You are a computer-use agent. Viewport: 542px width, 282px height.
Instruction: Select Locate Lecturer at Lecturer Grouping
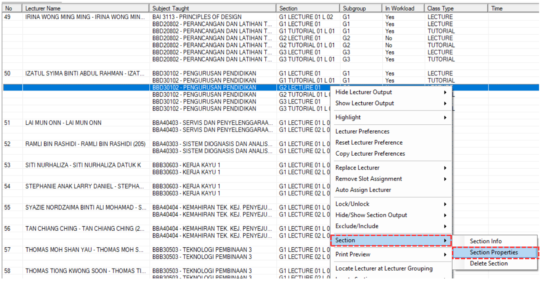coord(384,268)
